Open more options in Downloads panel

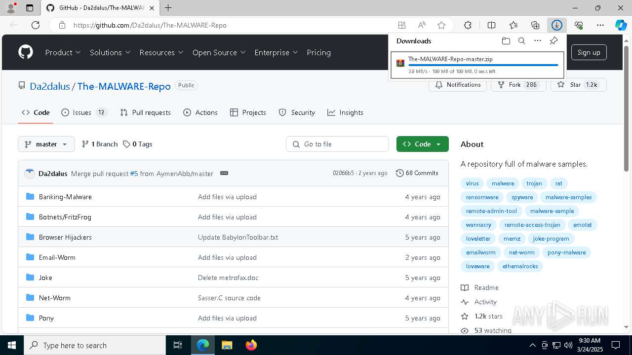click(538, 41)
